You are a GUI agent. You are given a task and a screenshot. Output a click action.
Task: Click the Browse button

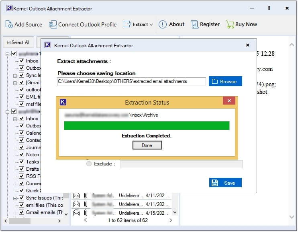(x=225, y=81)
